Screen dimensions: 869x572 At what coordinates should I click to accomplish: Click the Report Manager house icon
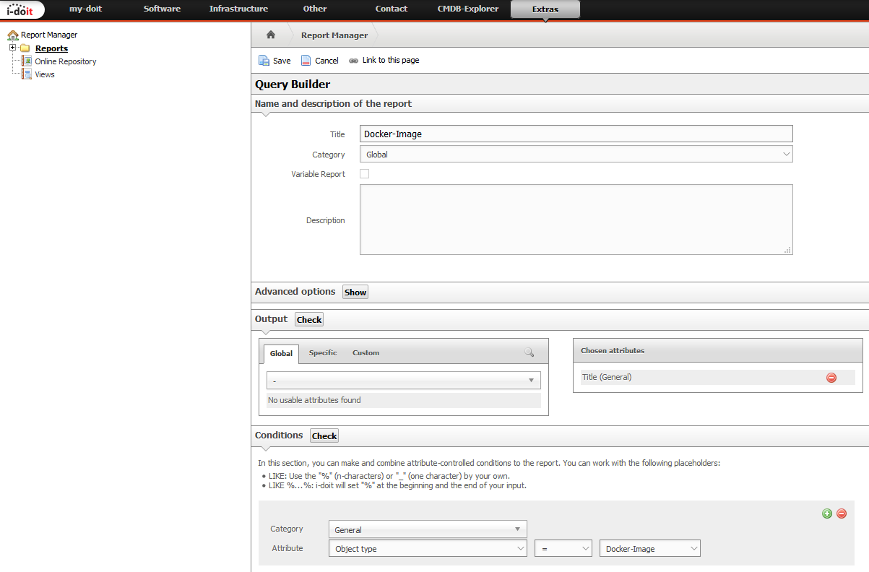coord(13,35)
